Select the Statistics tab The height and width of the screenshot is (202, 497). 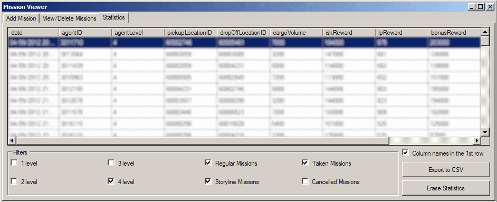pyautogui.click(x=114, y=18)
